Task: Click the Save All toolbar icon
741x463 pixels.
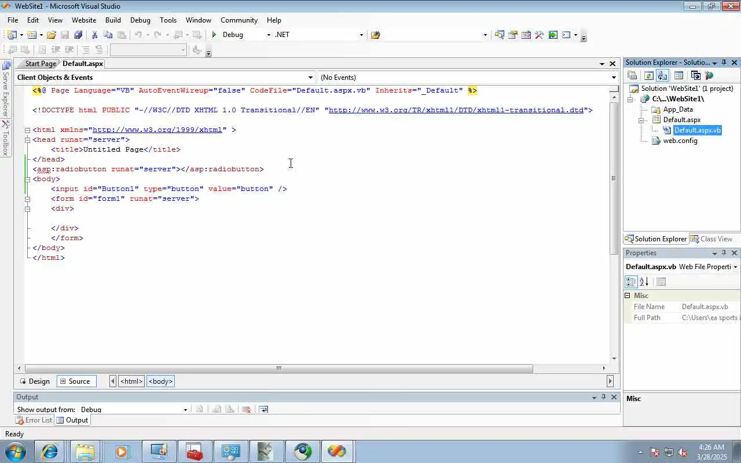Action: click(x=78, y=35)
